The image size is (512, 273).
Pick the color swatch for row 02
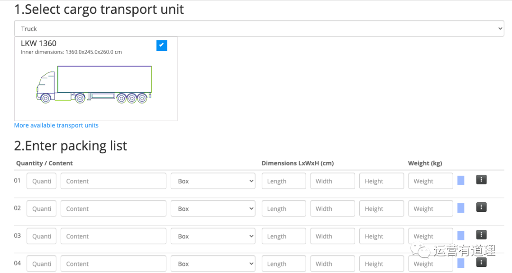(x=461, y=207)
